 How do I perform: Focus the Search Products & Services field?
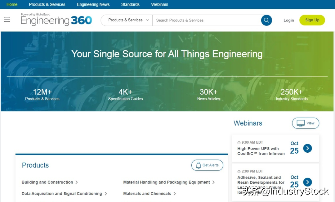[x=207, y=20]
